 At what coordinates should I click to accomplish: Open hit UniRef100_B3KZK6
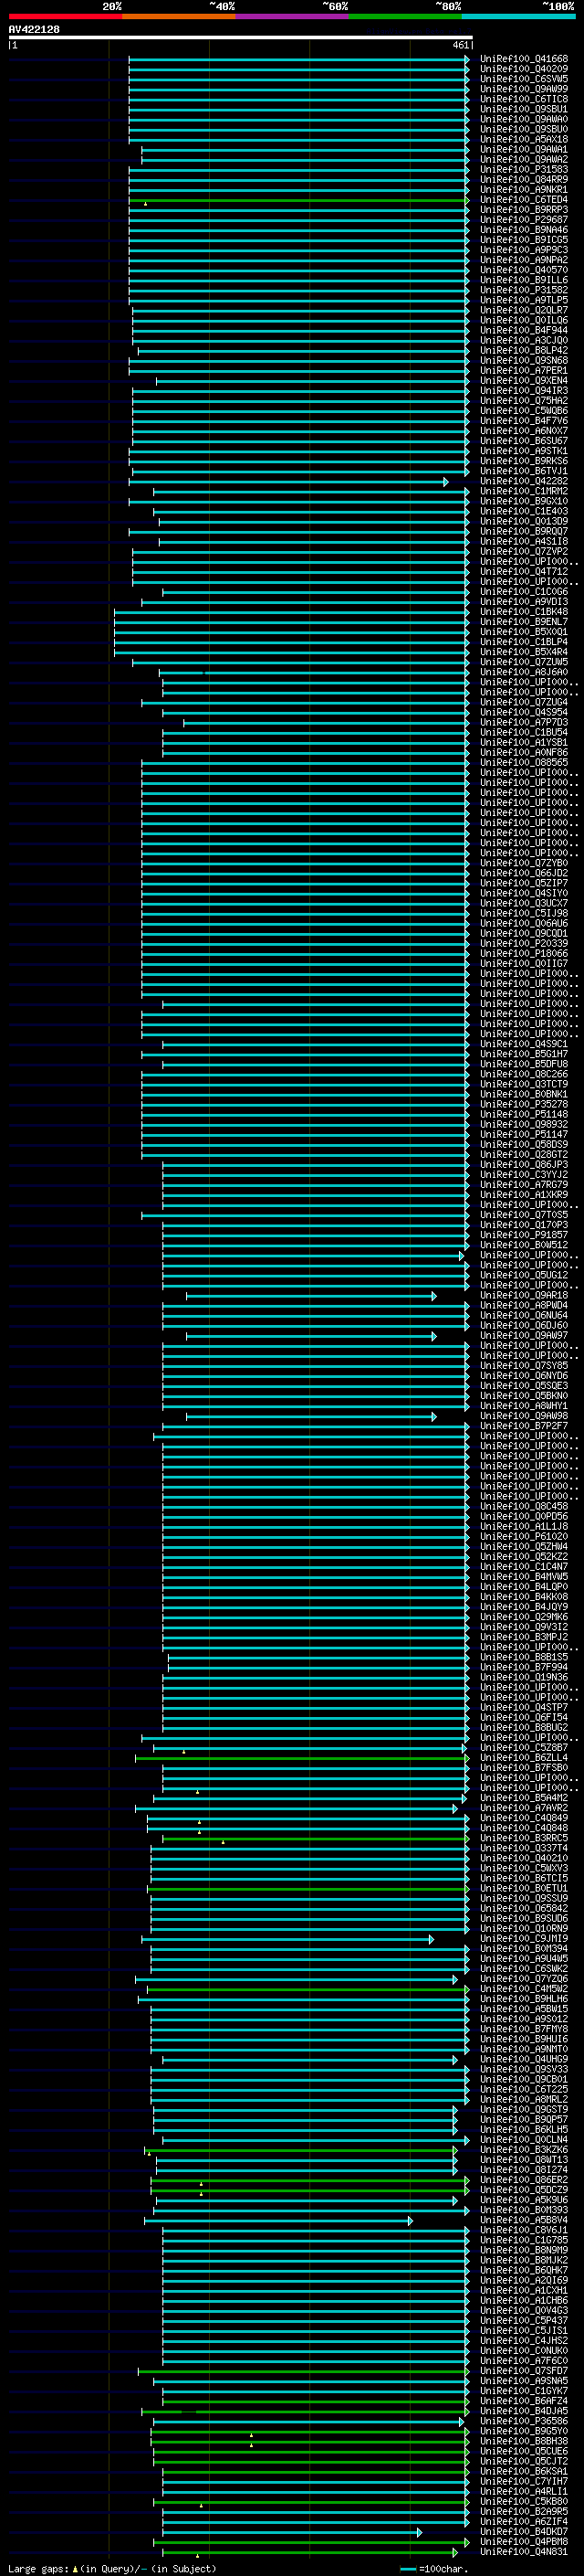524,2149
